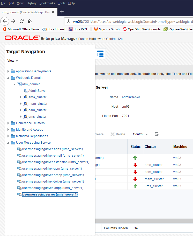This screenshot has width=193, height=237.
Task: Click the usermessagingserver icon
Action: point(19,194)
